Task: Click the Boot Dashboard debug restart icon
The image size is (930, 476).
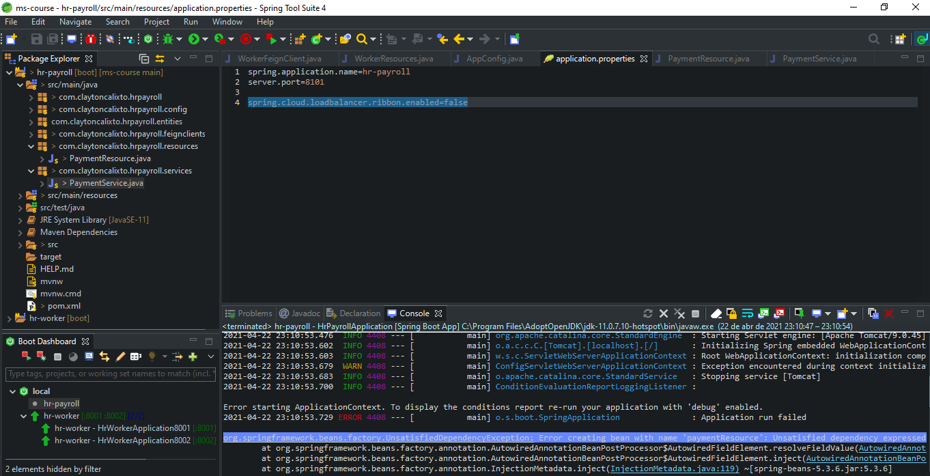Action: pos(41,356)
